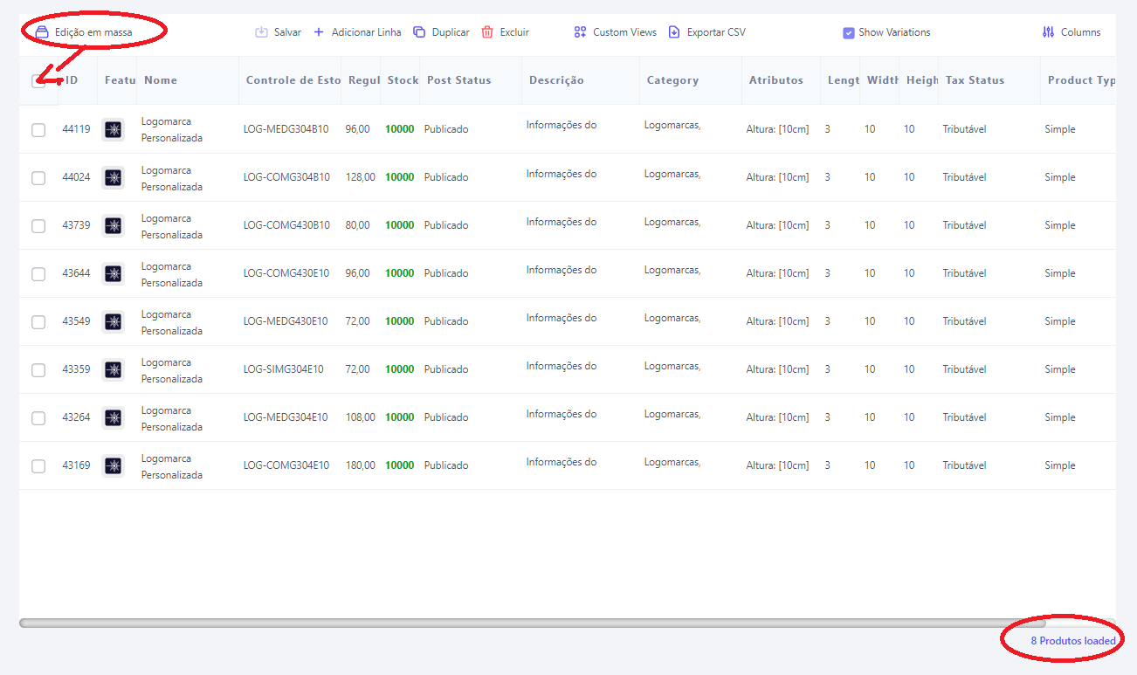Sort by the Atributos column header
Image resolution: width=1137 pixels, height=675 pixels.
tap(775, 80)
